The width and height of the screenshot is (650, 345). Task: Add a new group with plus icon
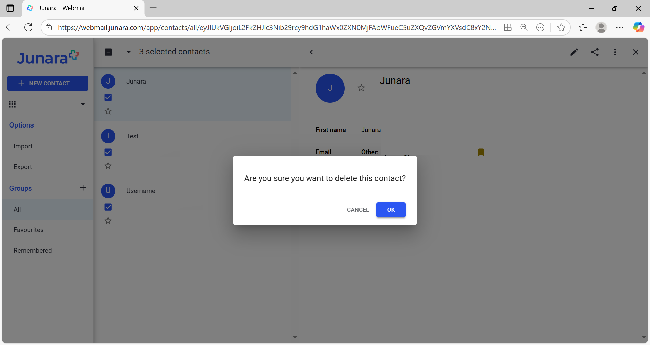click(83, 188)
